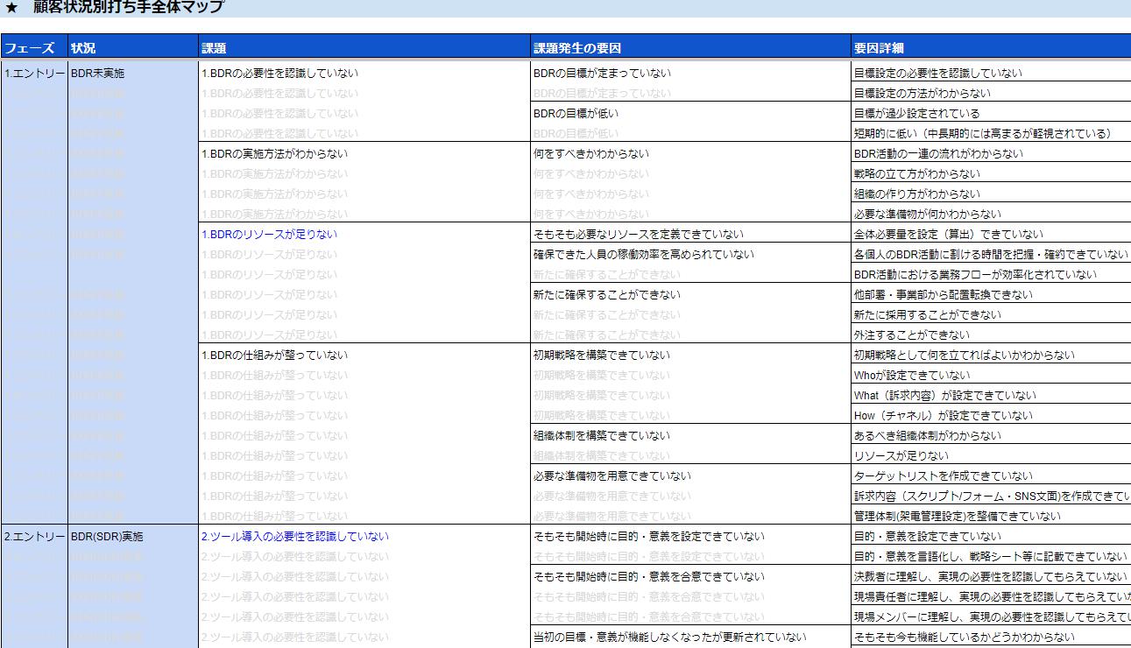The height and width of the screenshot is (648, 1131).
Task: Select black-text cell そもそも開始時に目的・意義を設定できていない
Action: (690, 537)
